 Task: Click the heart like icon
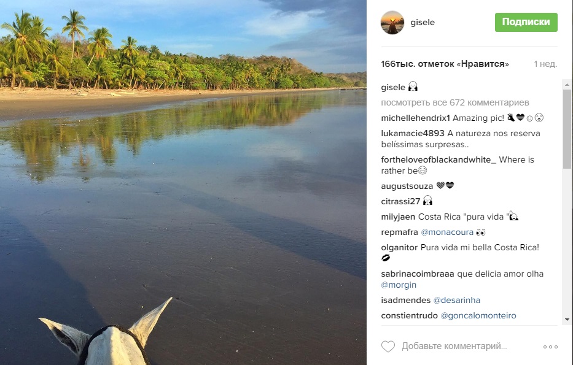tap(388, 347)
